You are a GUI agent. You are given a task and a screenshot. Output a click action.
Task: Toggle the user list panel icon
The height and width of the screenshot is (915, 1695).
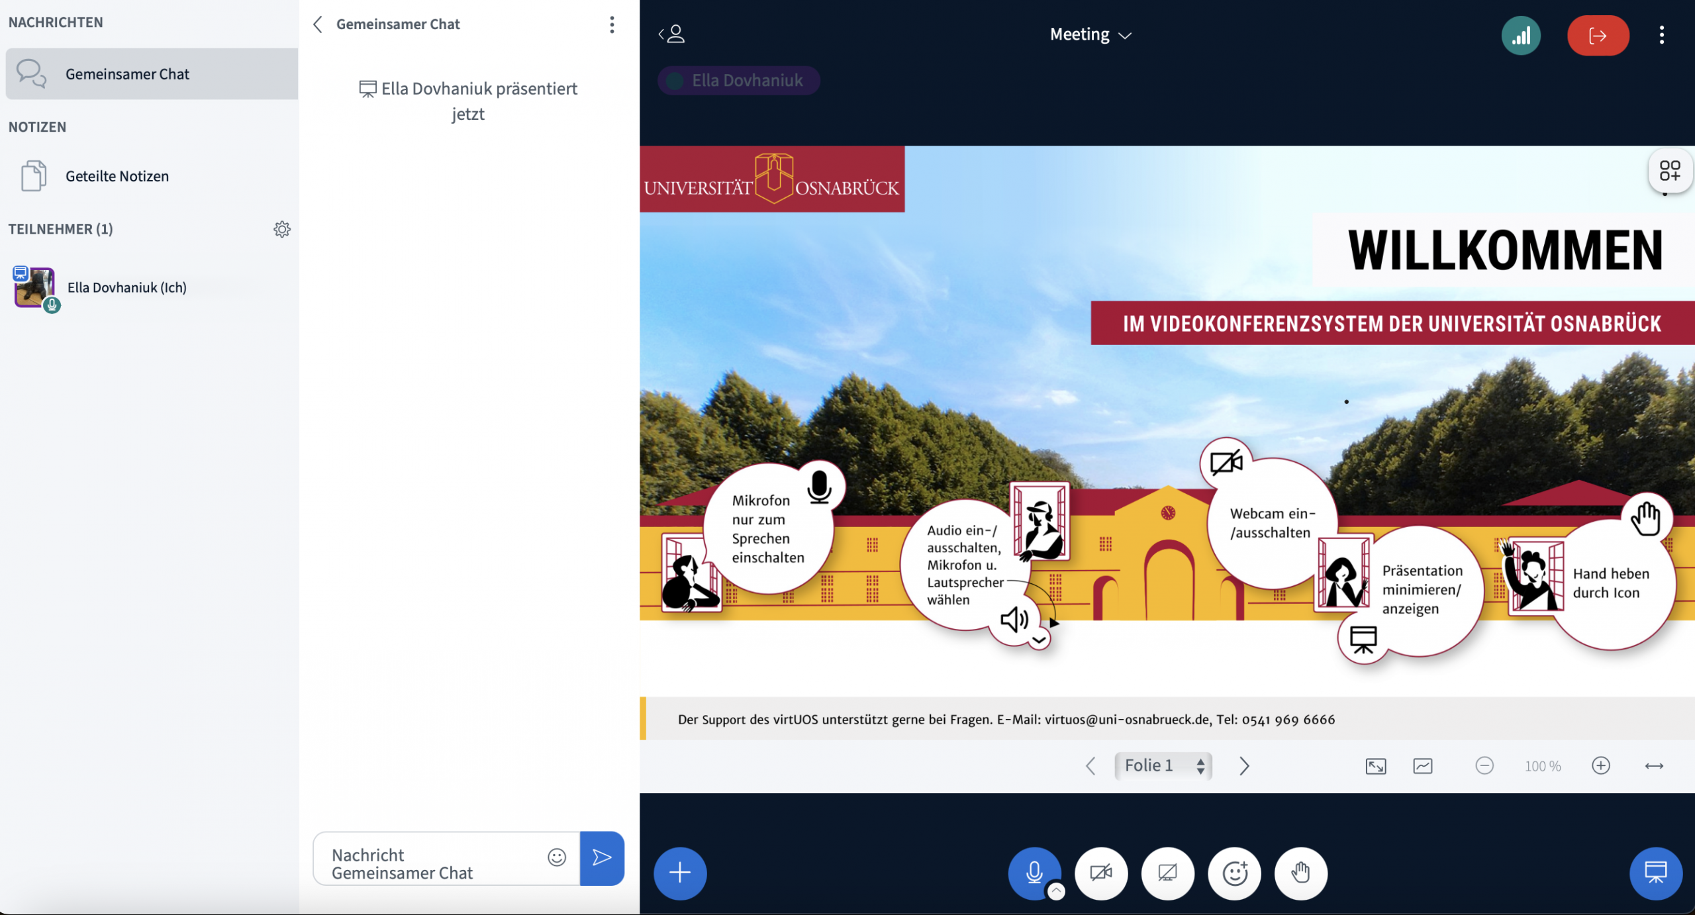pyautogui.click(x=671, y=34)
